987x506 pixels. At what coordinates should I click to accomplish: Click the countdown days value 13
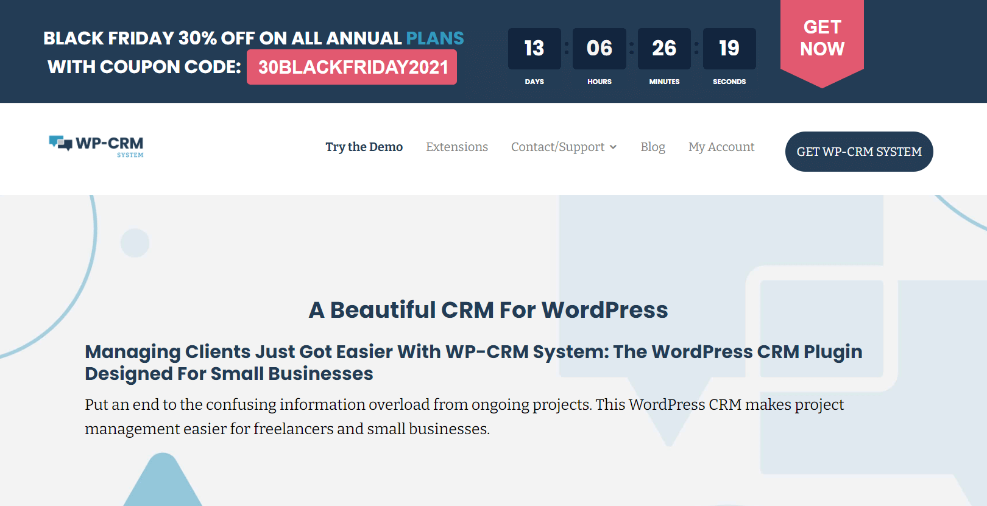point(534,49)
